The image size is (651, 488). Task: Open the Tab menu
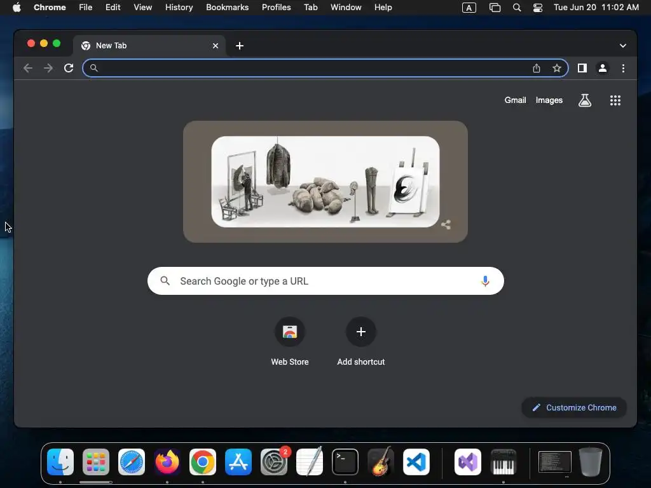(310, 8)
